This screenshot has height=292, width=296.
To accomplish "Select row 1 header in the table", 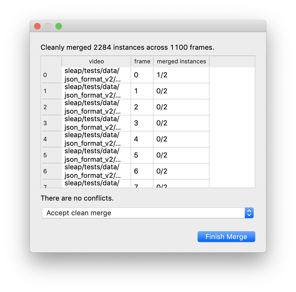I will tap(51, 91).
